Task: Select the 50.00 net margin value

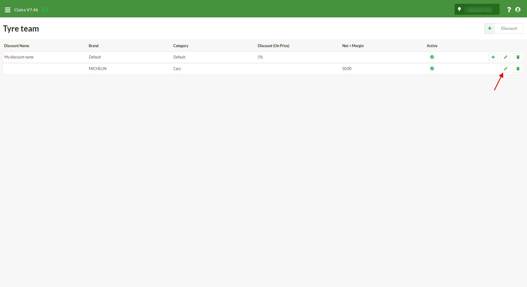Action: point(347,68)
